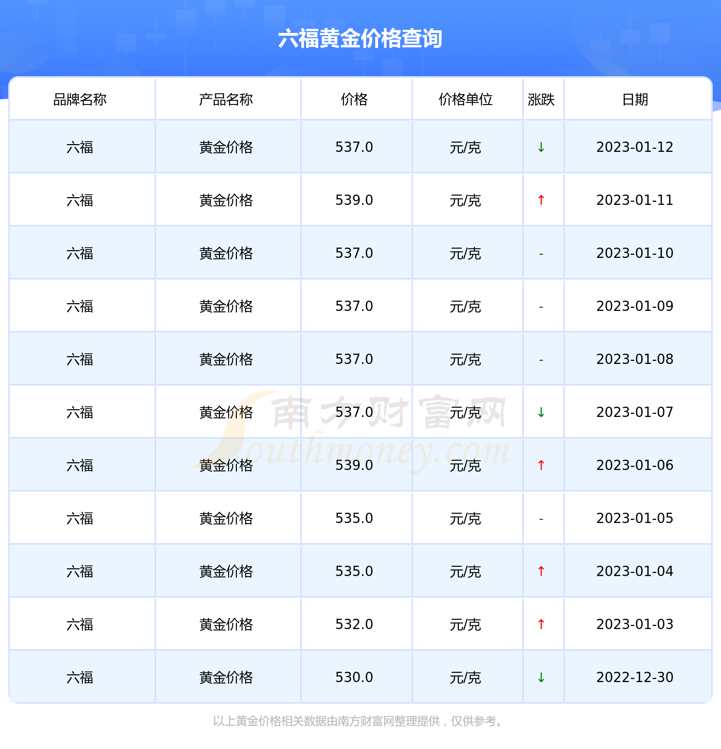The image size is (721, 749).
Task: Click price 537.0 in 2023-01-08 row
Action: (x=354, y=359)
